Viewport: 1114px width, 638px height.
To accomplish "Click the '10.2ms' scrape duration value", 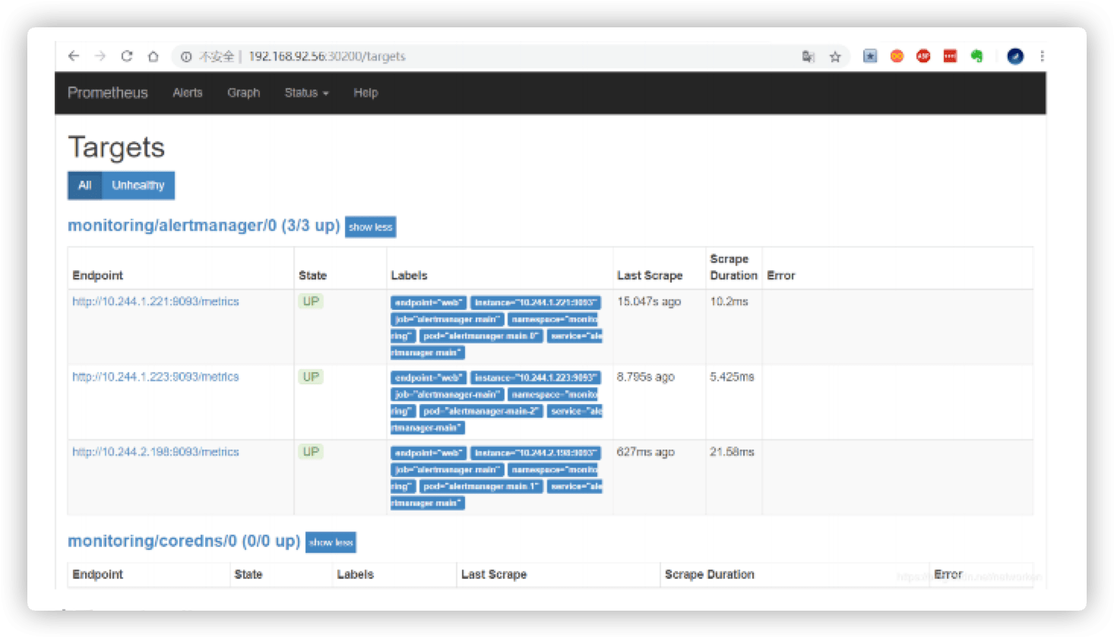I will (729, 302).
